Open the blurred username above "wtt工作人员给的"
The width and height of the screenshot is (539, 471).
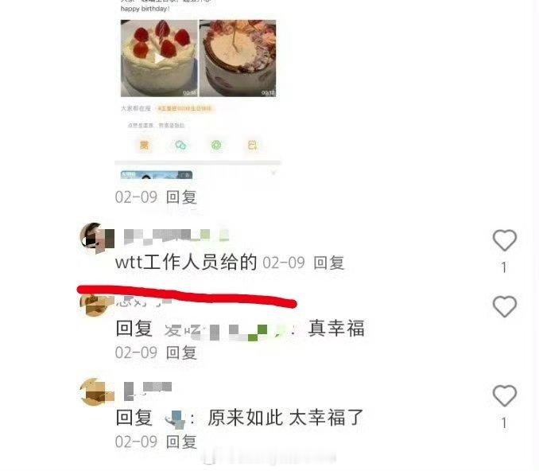point(176,237)
